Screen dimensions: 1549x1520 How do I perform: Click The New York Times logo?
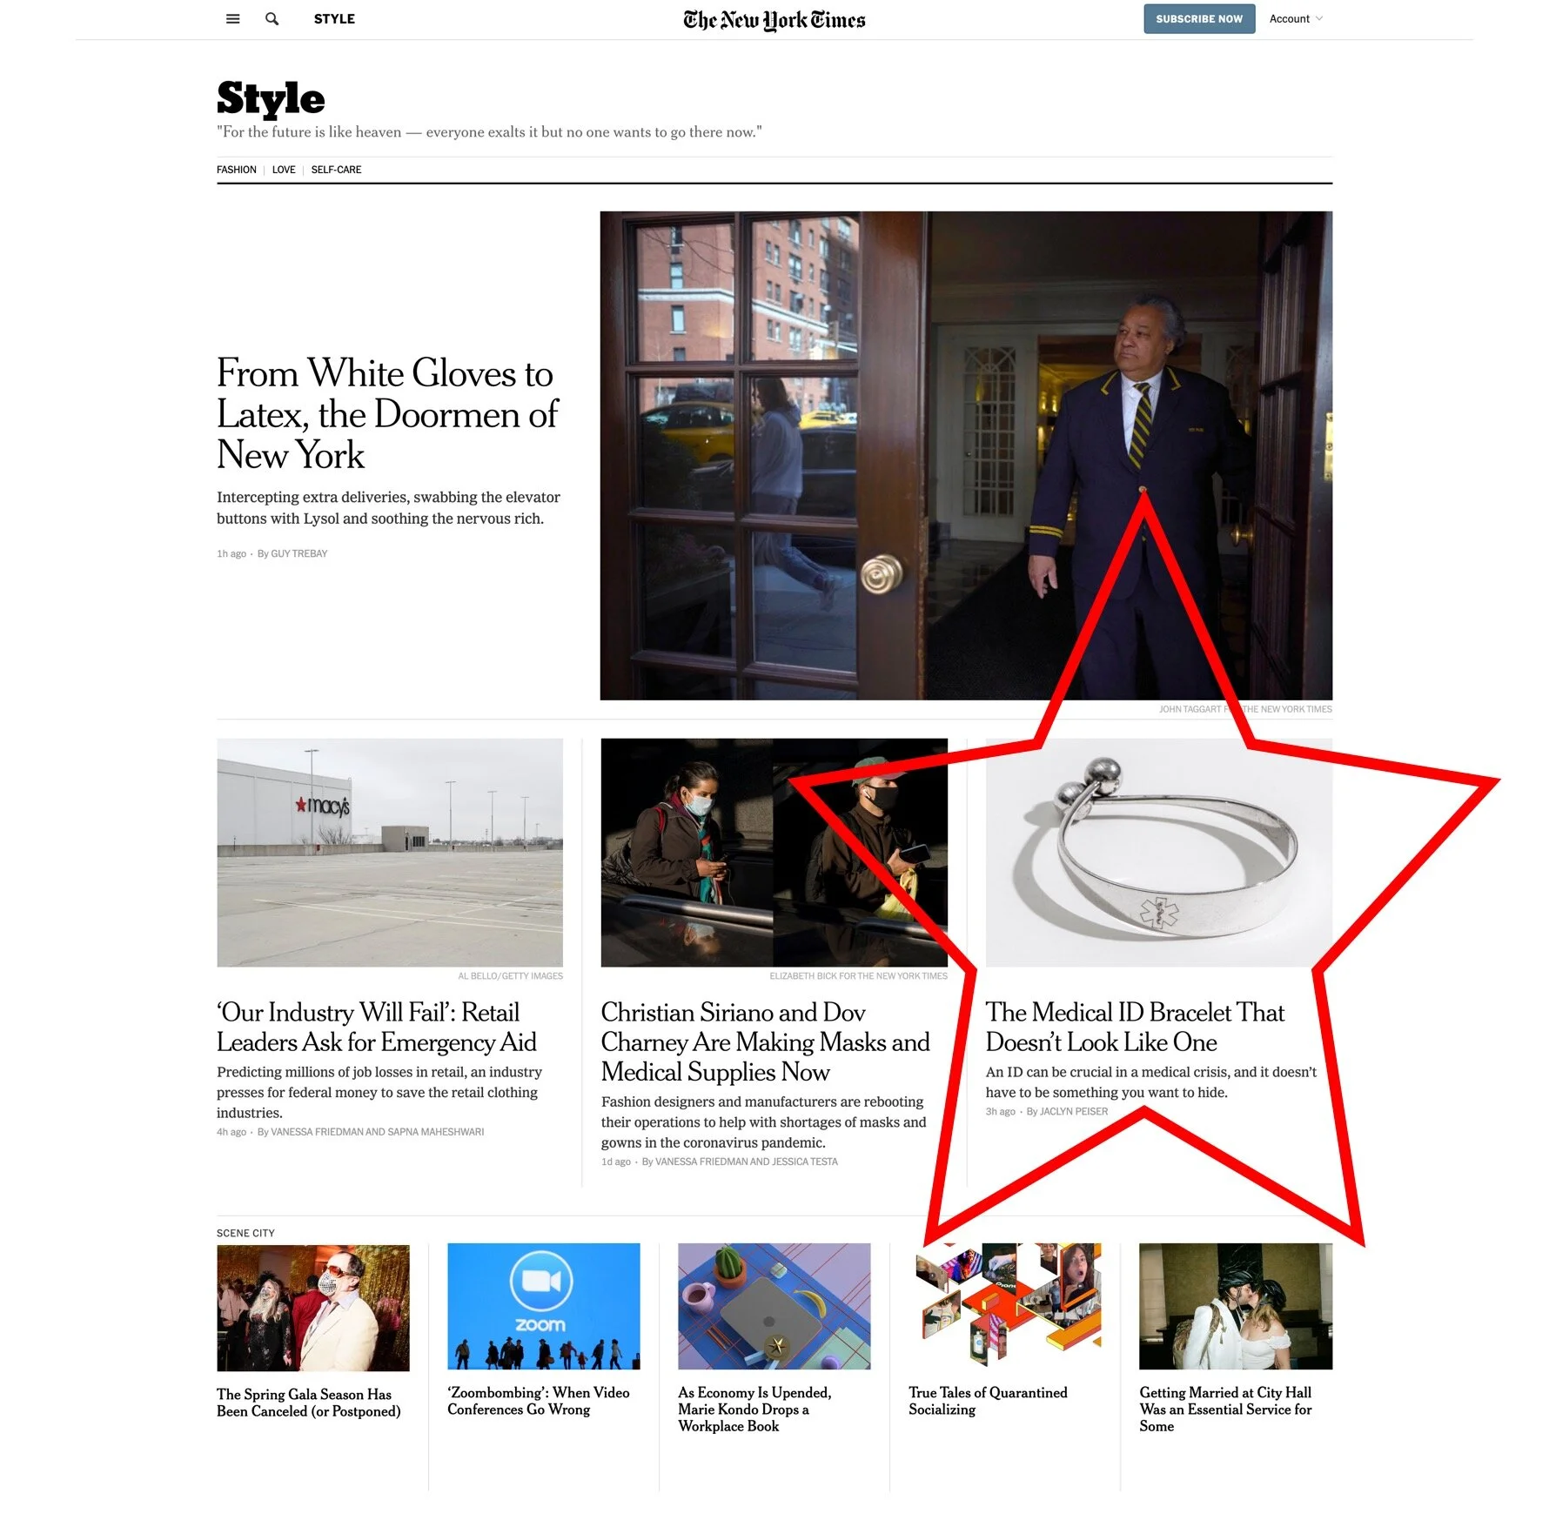pyautogui.click(x=774, y=20)
